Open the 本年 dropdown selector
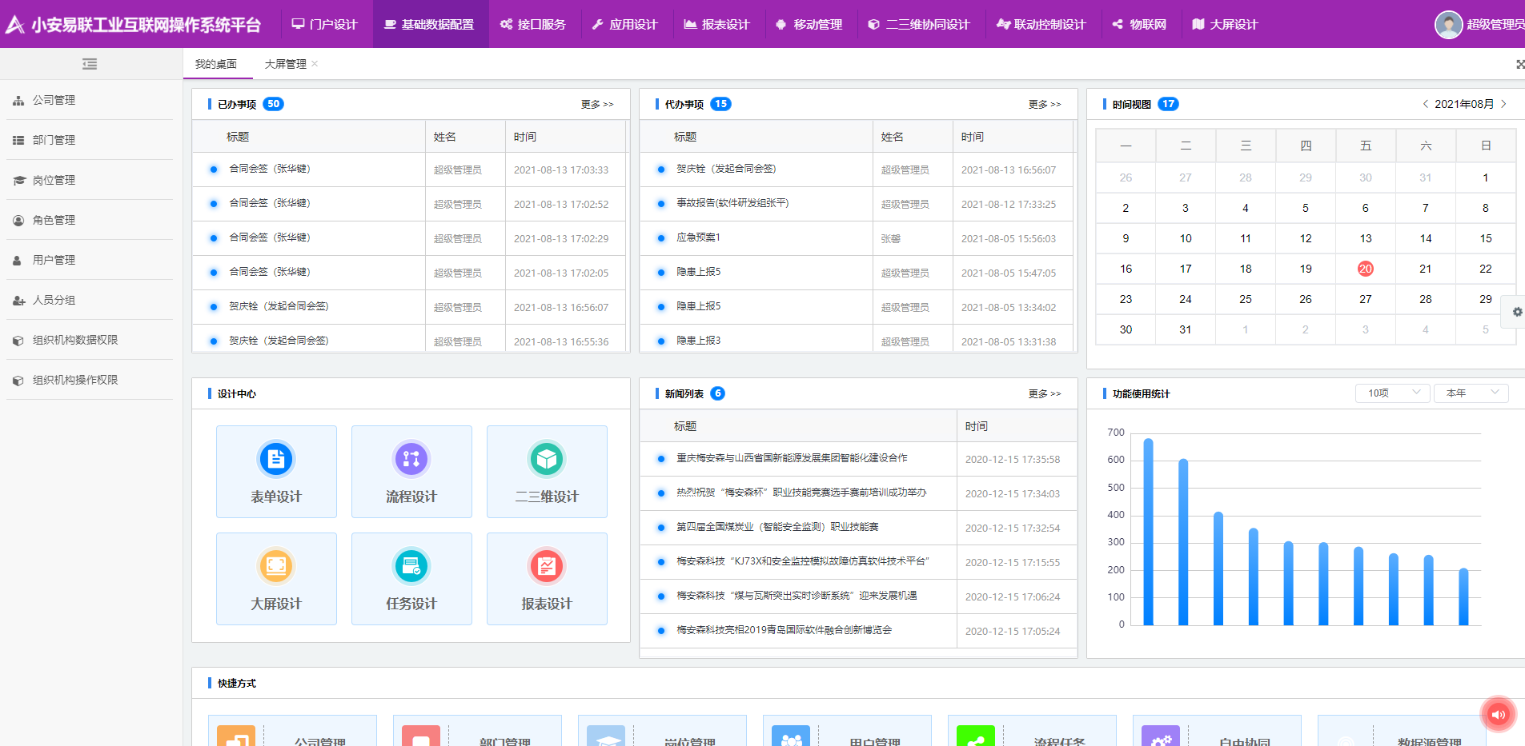 1471,393
